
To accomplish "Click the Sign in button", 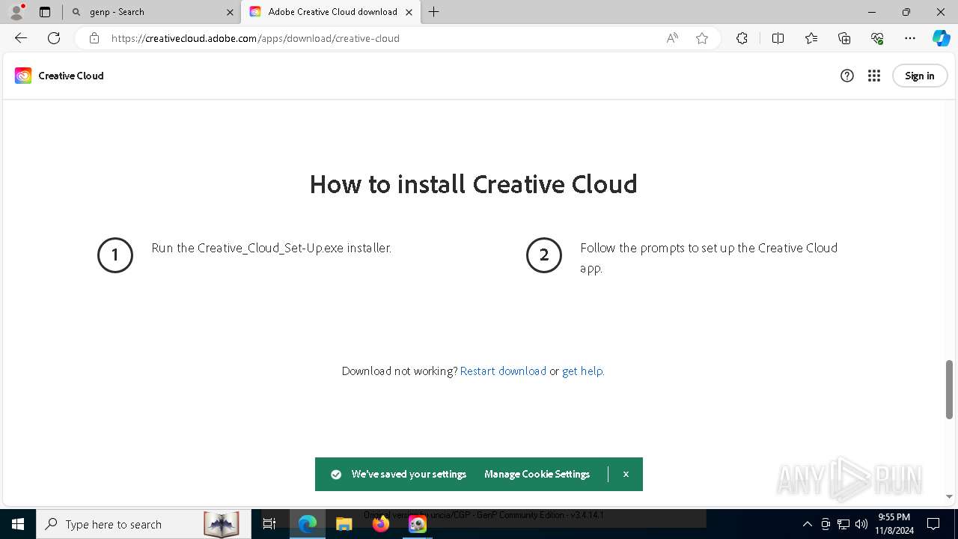I will [x=920, y=76].
